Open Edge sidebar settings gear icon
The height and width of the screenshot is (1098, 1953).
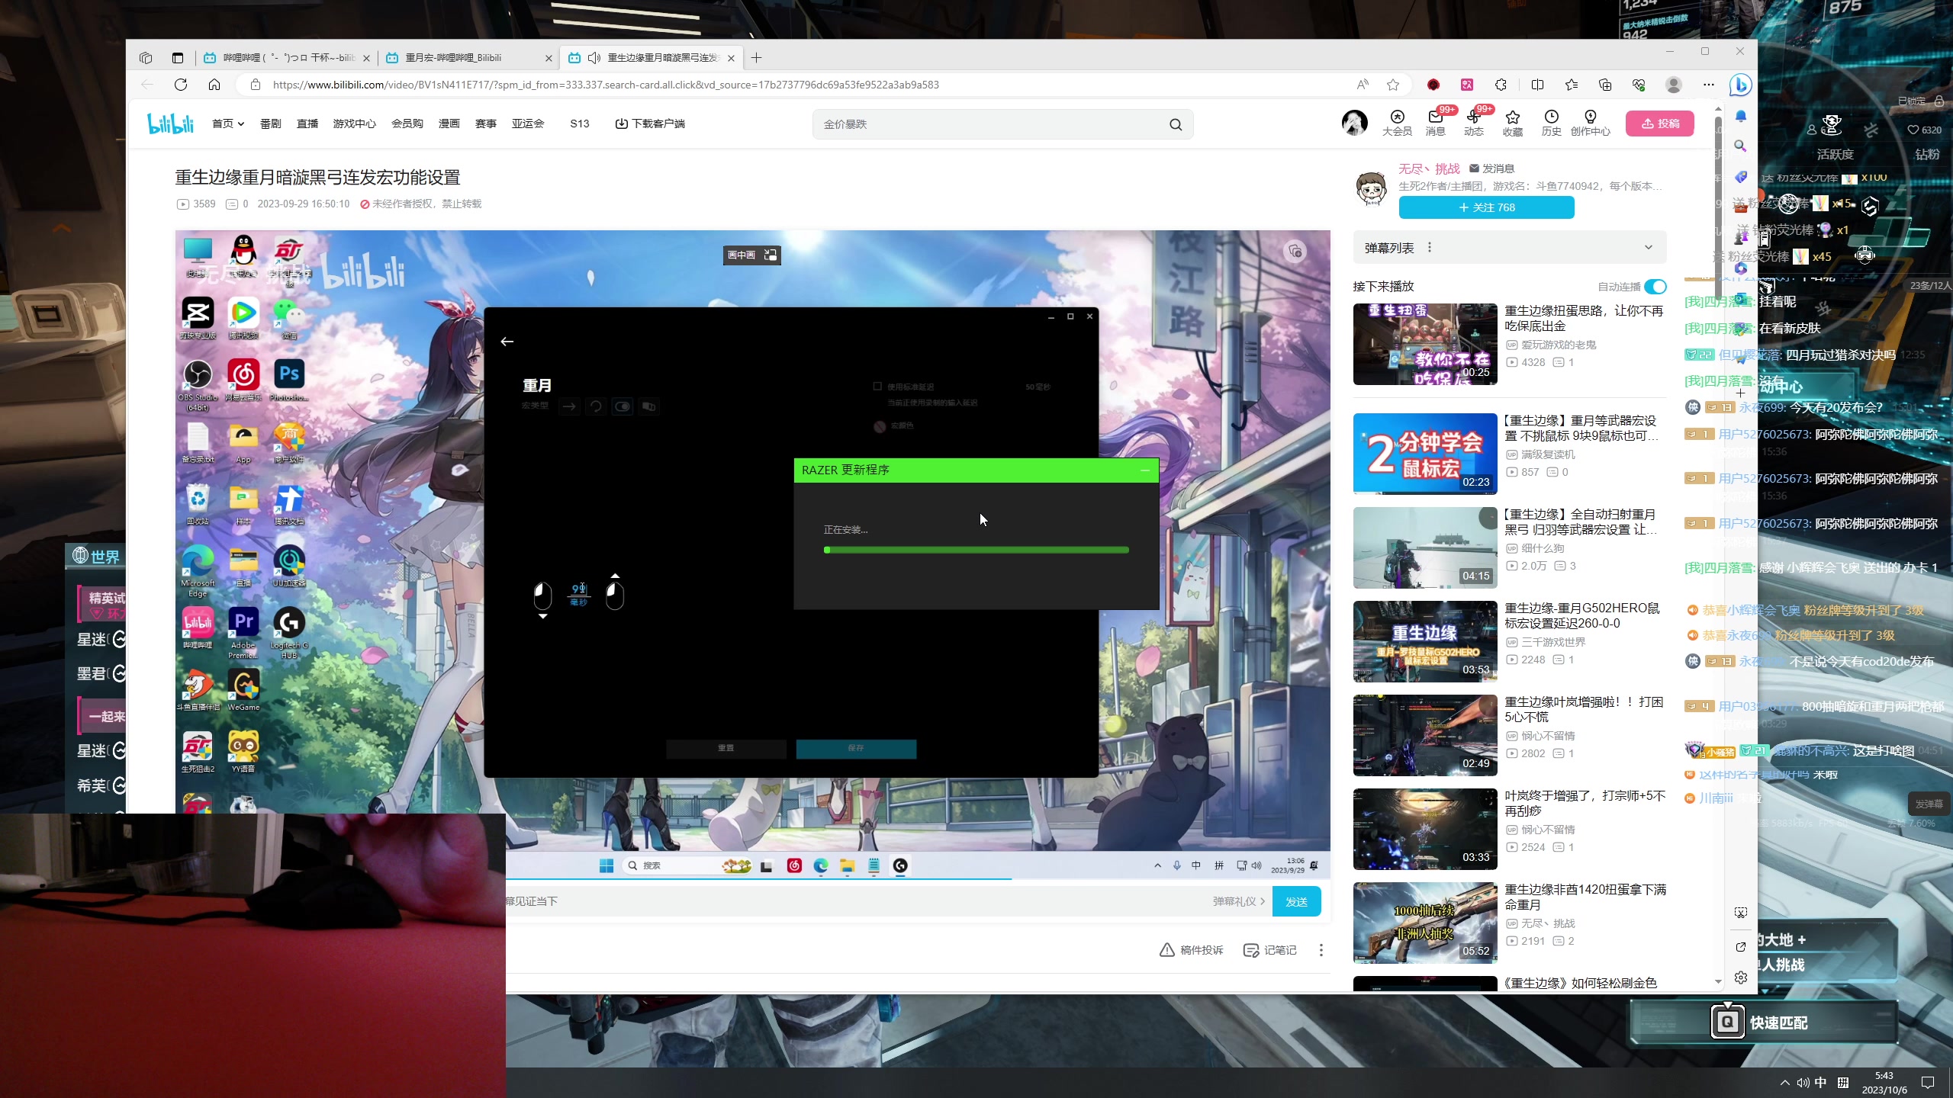[1740, 978]
